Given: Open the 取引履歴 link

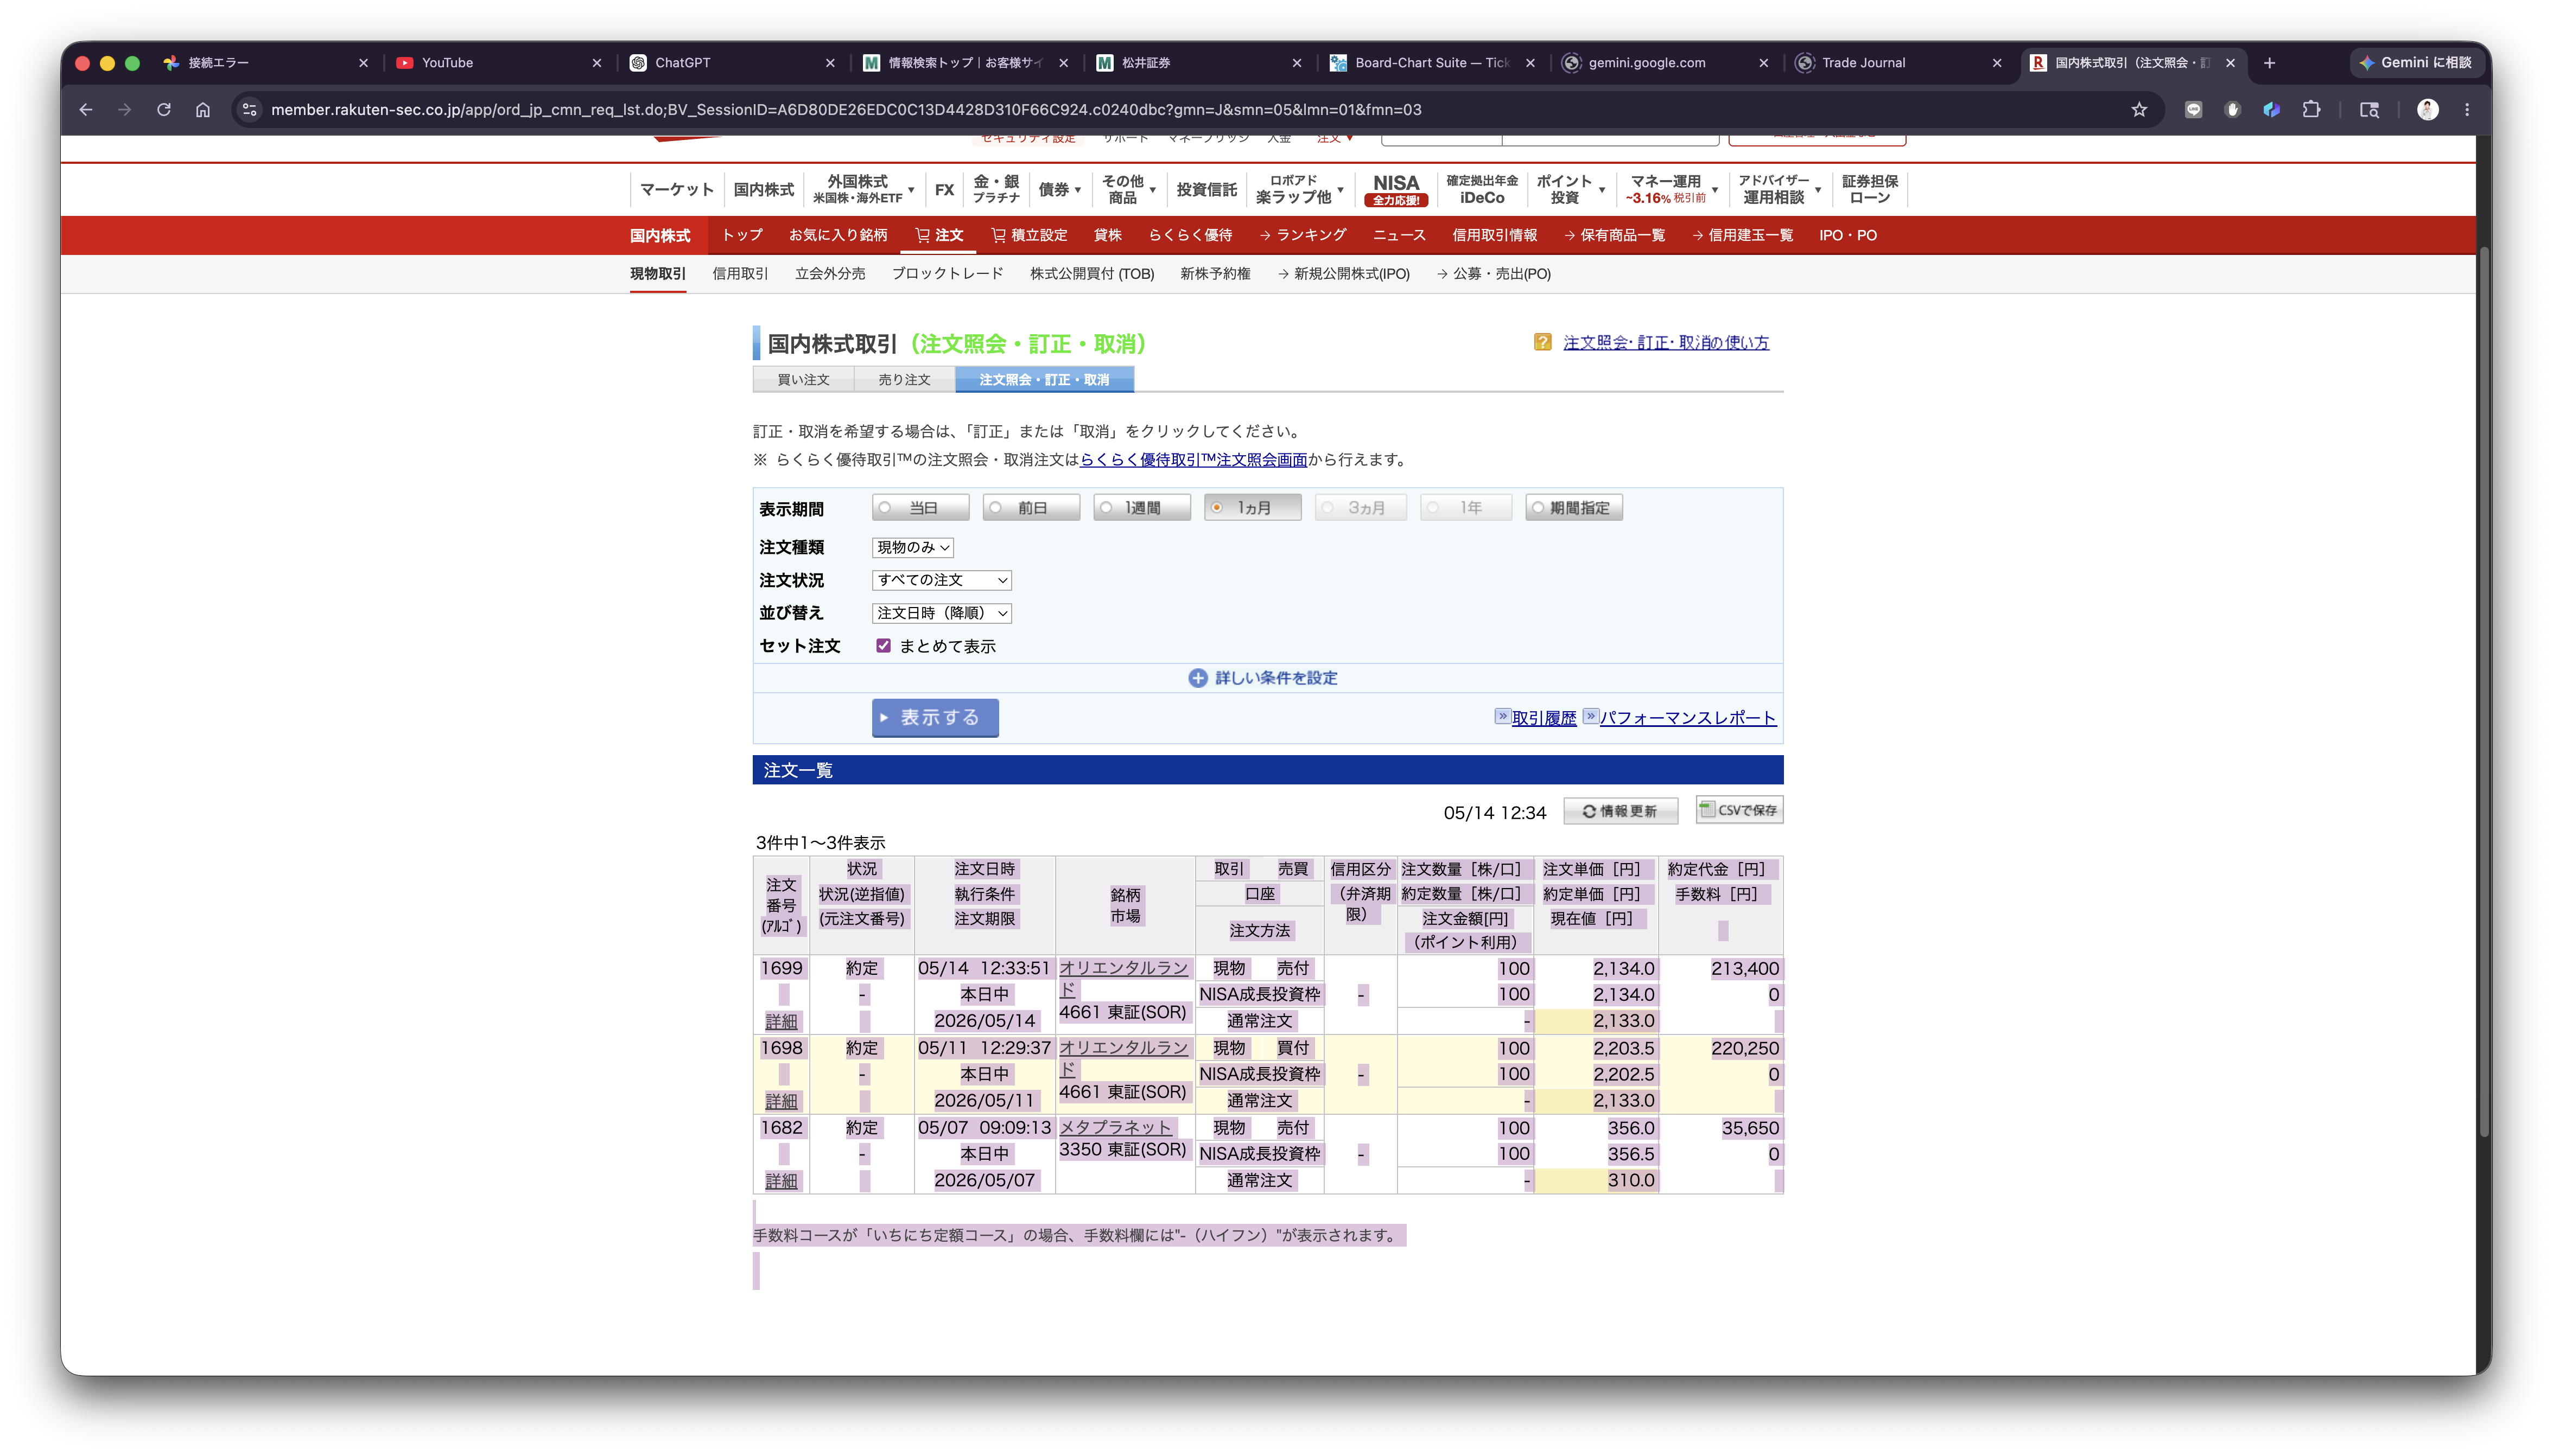Looking at the screenshot, I should pyautogui.click(x=1544, y=718).
